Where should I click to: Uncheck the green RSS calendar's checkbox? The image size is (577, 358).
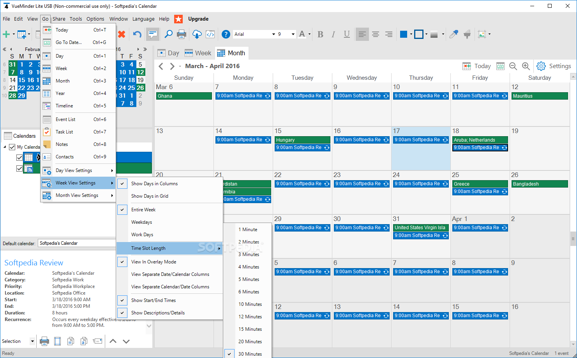point(19,168)
